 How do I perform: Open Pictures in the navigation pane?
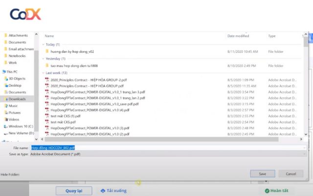tap(14, 113)
